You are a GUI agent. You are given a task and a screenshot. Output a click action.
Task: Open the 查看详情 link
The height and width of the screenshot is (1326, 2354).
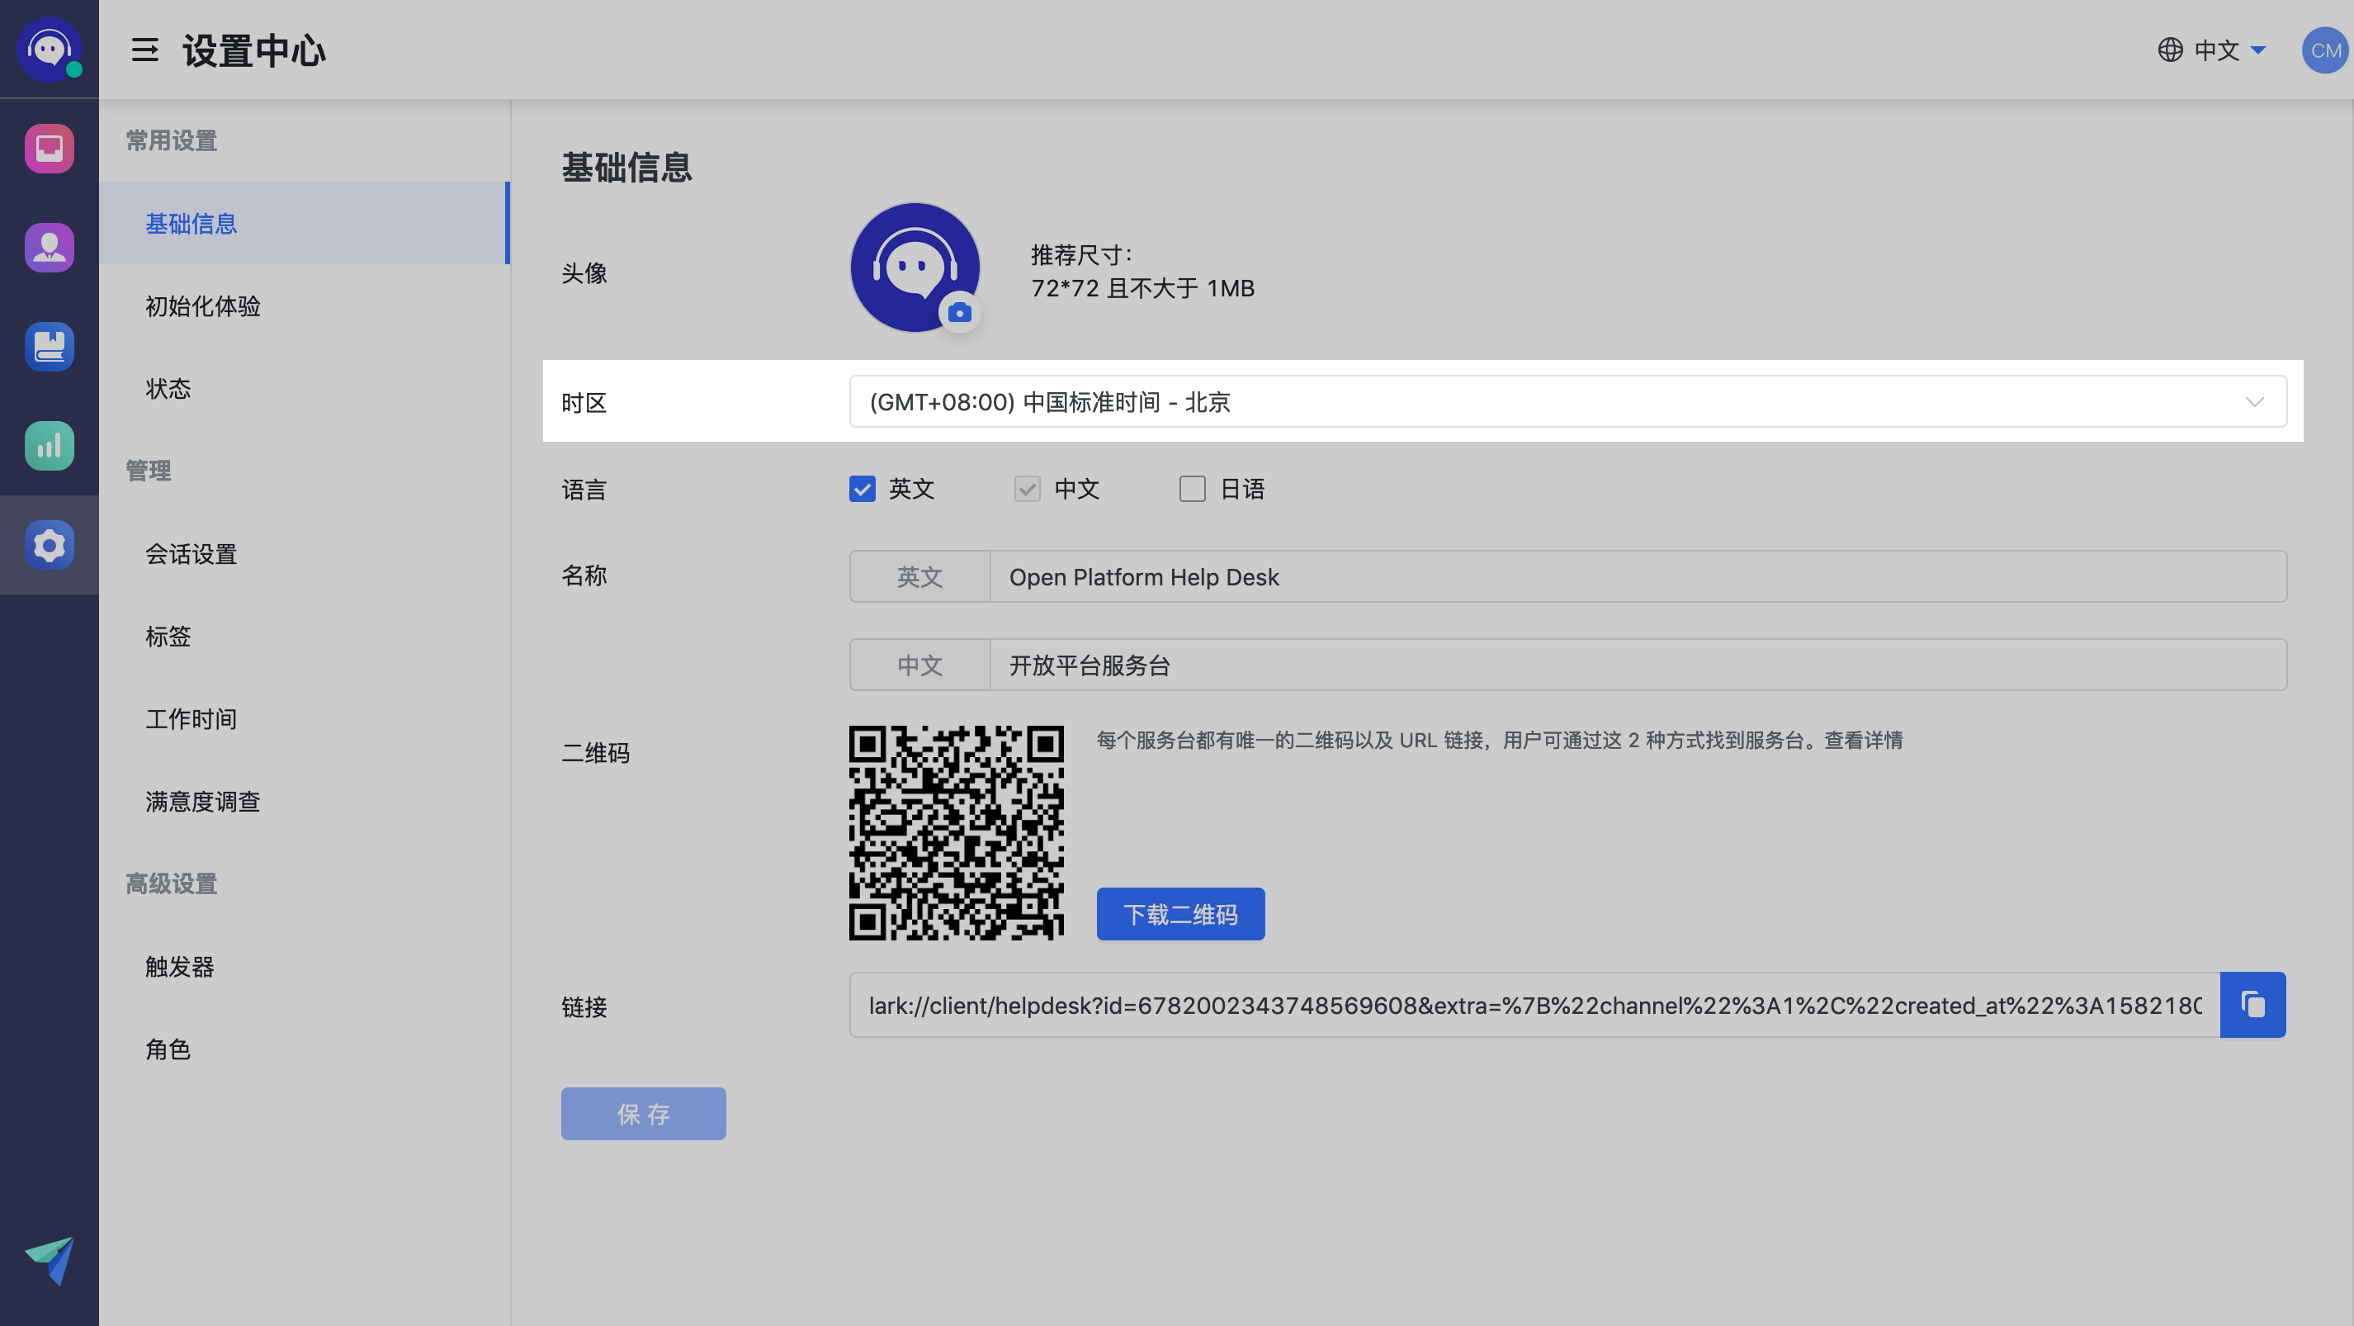[x=1863, y=741]
